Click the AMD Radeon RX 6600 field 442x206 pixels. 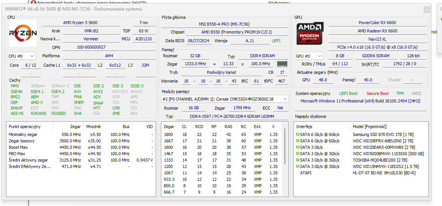(x=378, y=31)
